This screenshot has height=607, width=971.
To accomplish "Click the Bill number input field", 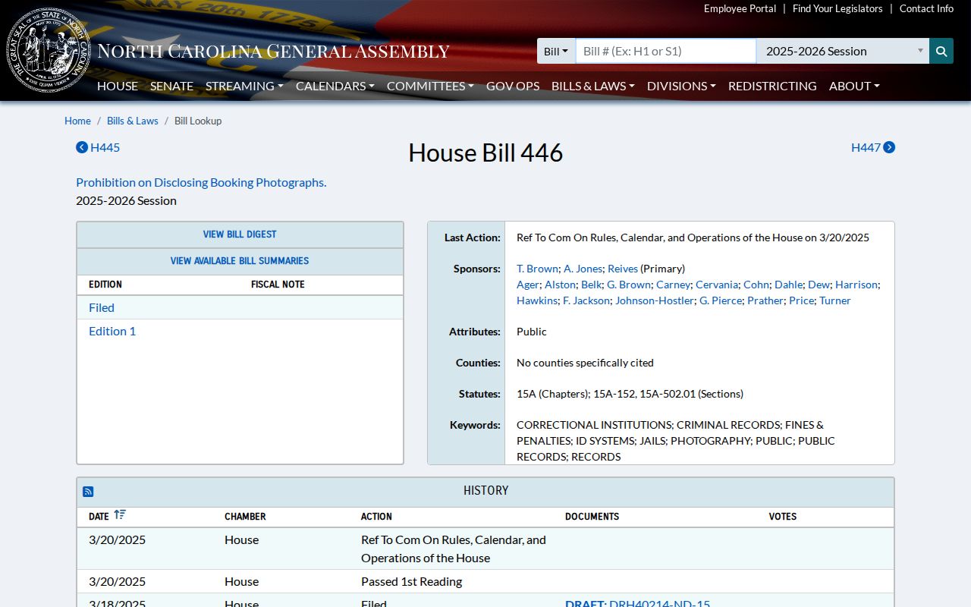I will [x=666, y=51].
